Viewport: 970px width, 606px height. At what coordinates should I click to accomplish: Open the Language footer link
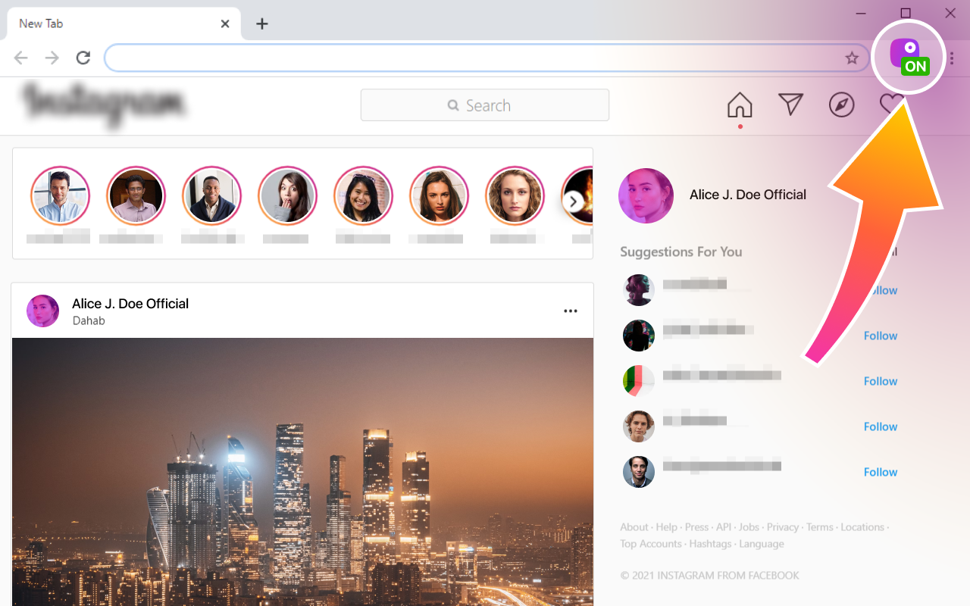[761, 543]
